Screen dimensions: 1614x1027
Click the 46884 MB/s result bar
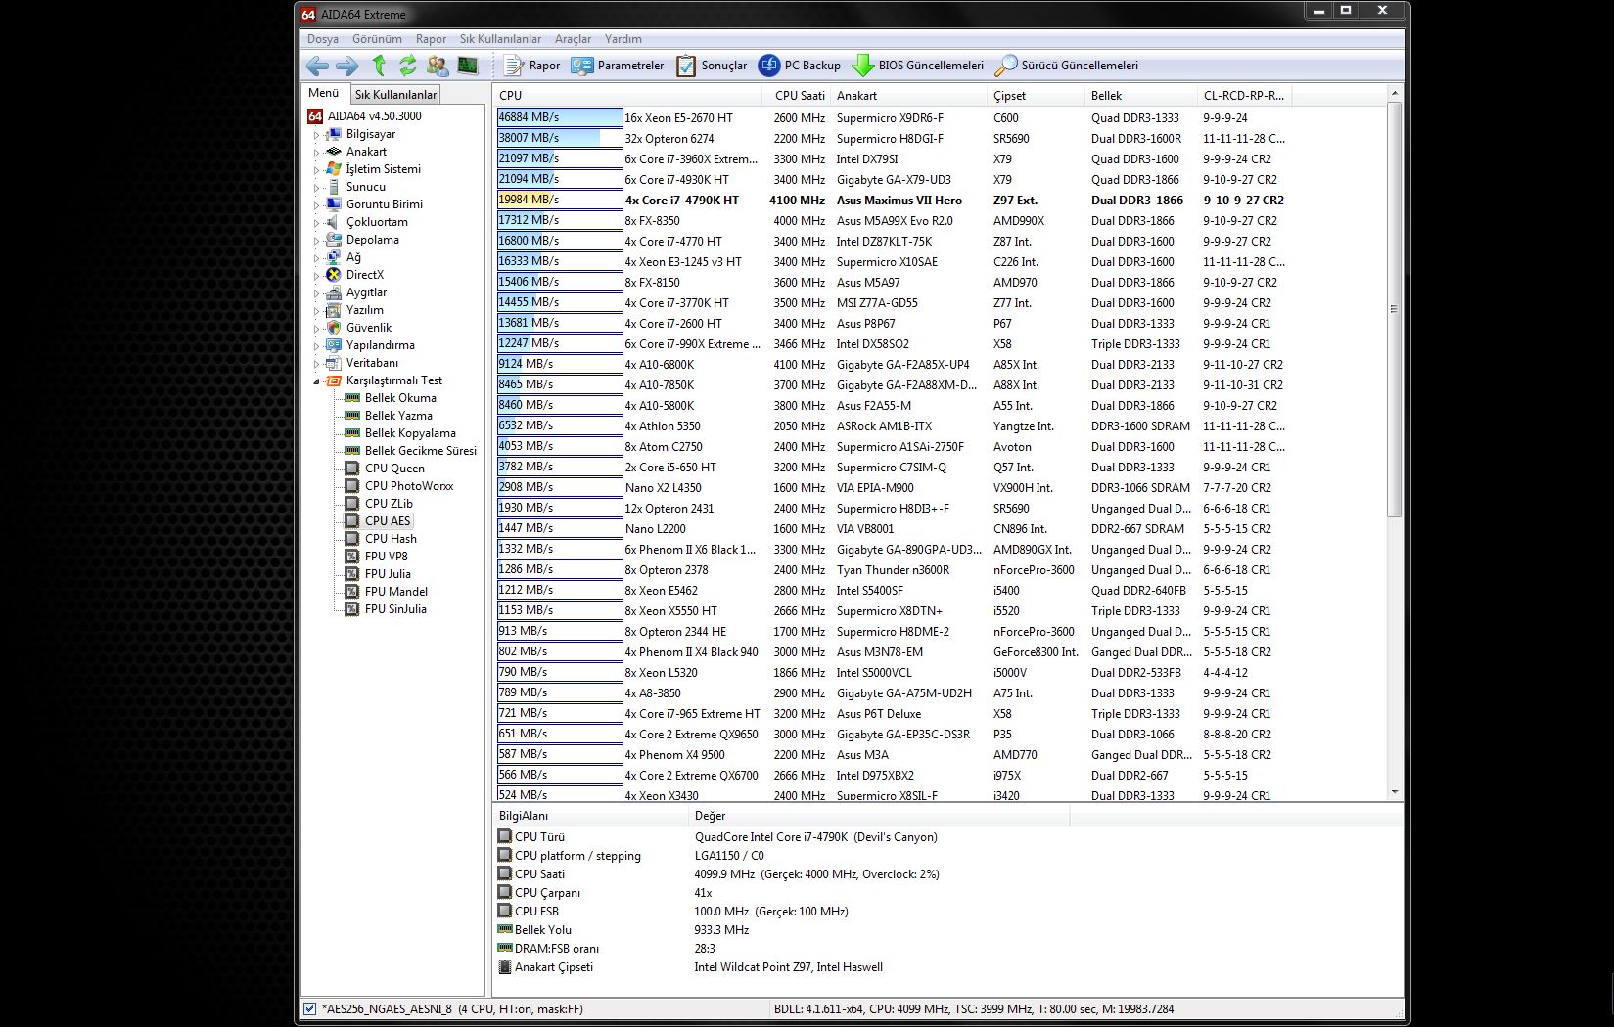(x=560, y=117)
